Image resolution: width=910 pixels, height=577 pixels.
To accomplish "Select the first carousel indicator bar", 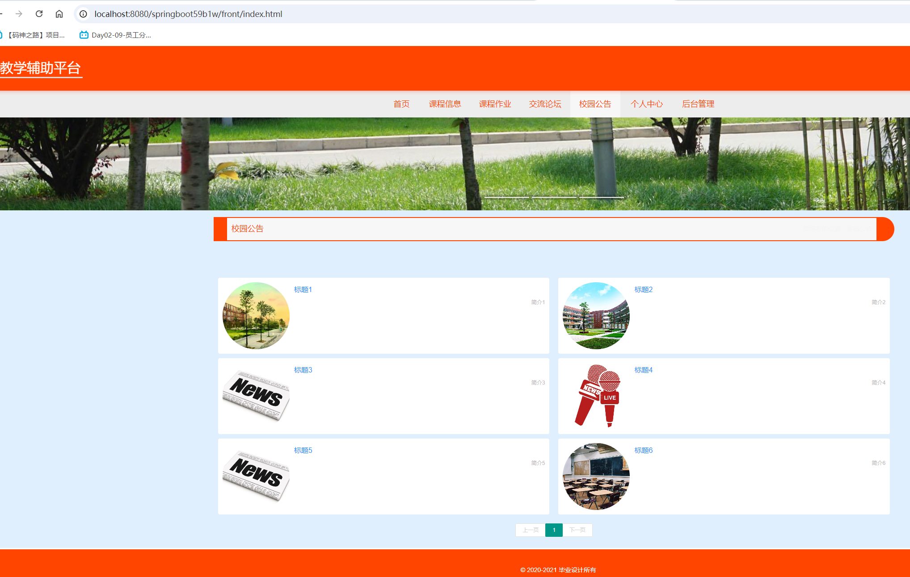I will (506, 197).
